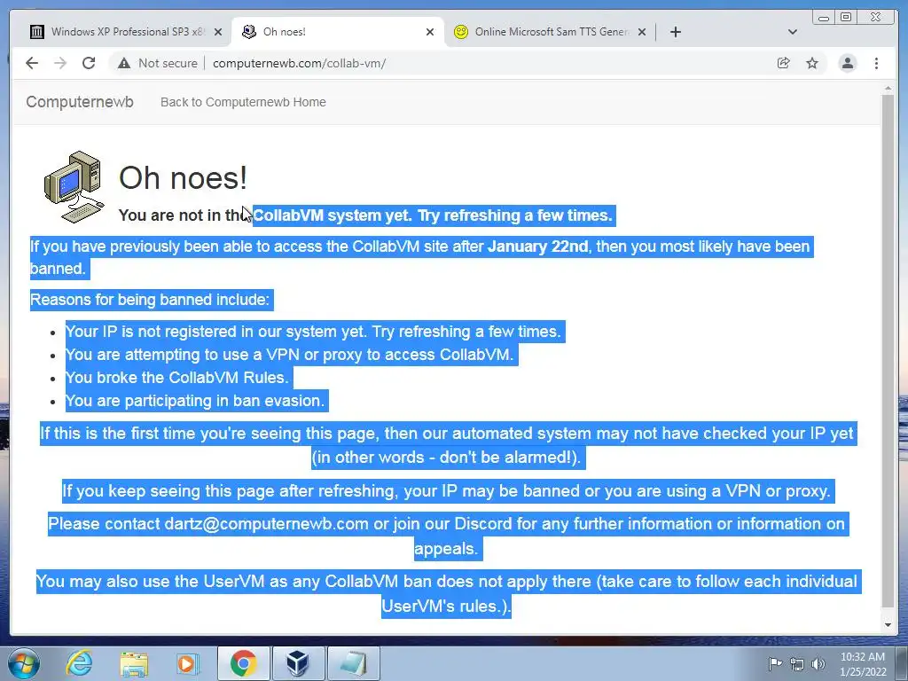
Task: Click the Computernewb brand link
Action: click(80, 102)
